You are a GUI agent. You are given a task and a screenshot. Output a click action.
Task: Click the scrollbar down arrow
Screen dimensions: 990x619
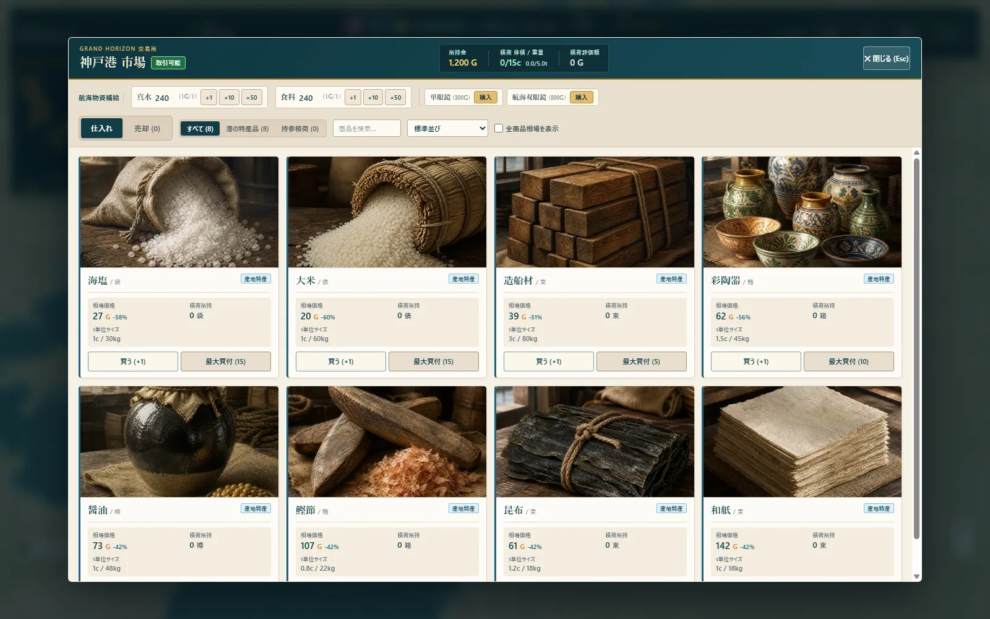[x=916, y=576]
